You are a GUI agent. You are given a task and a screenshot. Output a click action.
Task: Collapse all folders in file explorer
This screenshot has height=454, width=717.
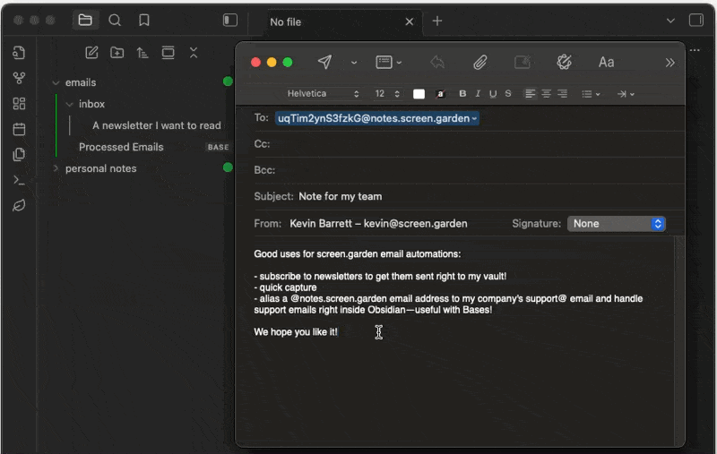[194, 53]
